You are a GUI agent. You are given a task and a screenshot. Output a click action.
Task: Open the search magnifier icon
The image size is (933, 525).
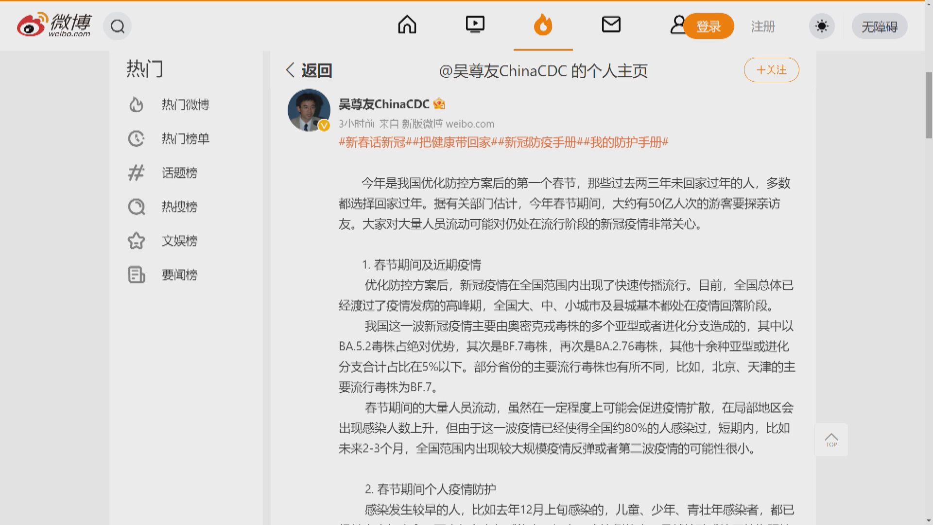point(117,26)
